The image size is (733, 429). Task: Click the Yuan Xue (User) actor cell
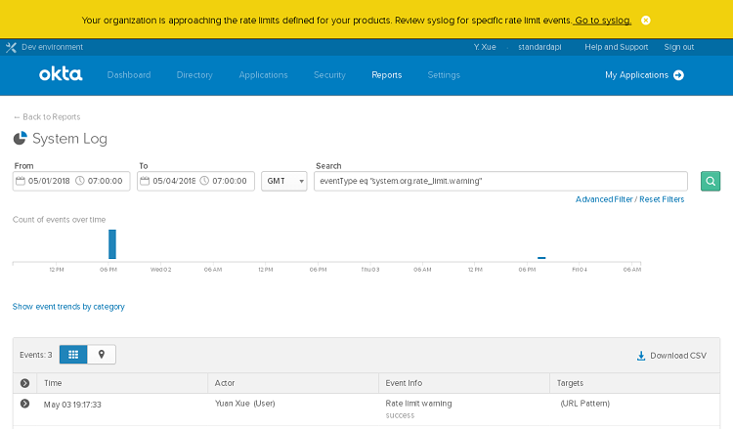pyautogui.click(x=244, y=404)
